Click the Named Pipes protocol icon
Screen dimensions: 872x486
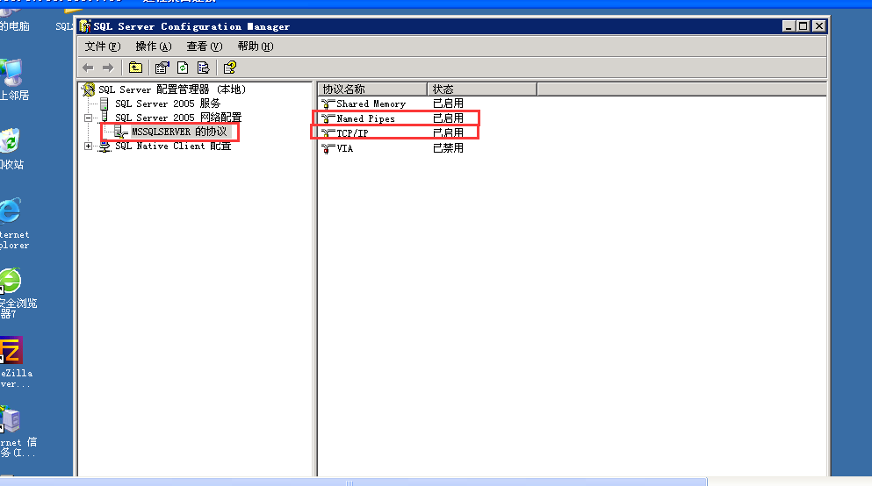328,118
